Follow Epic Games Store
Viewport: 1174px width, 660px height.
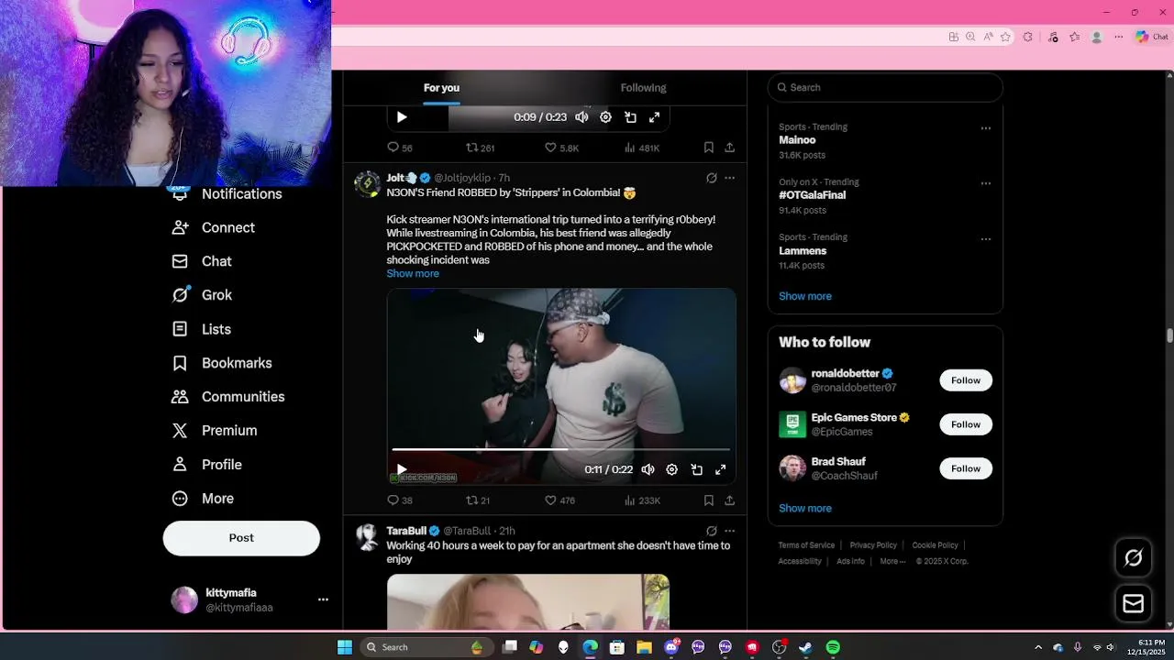pos(966,424)
